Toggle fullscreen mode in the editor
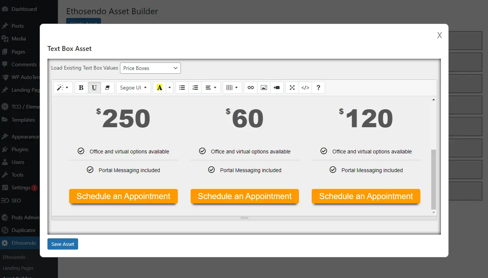The image size is (488, 278). [292, 87]
